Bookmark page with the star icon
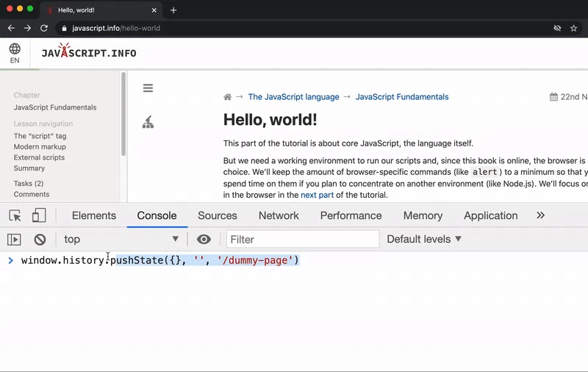The height and width of the screenshot is (372, 588). tap(573, 28)
